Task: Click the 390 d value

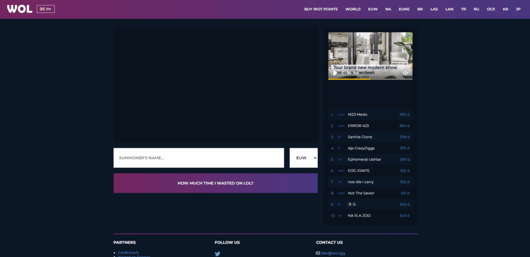Action: coord(404,115)
